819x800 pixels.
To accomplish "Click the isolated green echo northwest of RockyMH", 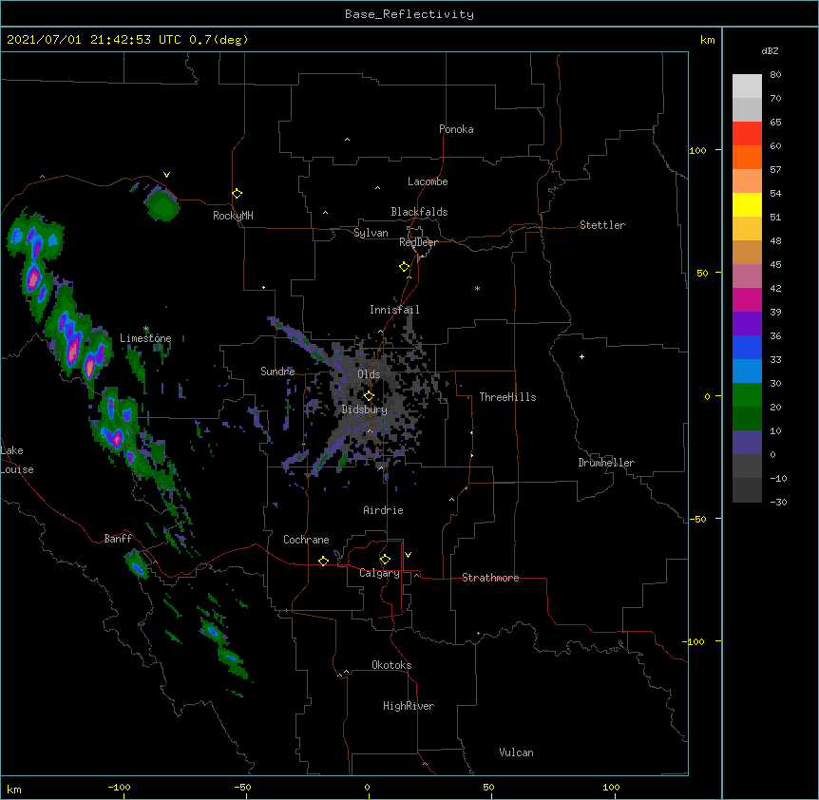I will 162,204.
